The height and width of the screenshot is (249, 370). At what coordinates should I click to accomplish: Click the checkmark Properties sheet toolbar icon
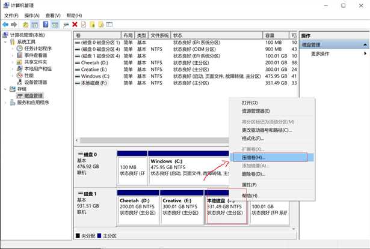coord(84,24)
